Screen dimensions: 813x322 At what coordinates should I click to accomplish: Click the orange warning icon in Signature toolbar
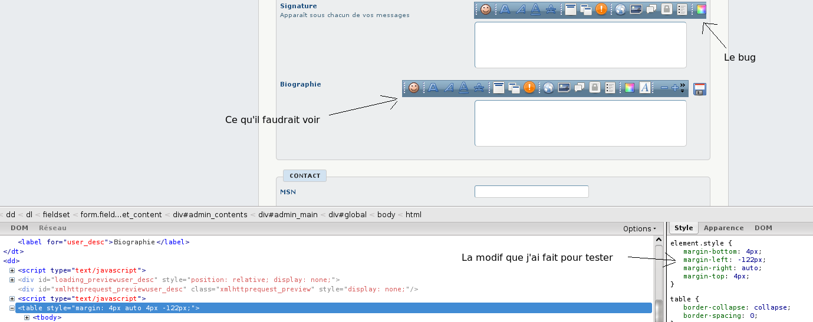click(601, 9)
